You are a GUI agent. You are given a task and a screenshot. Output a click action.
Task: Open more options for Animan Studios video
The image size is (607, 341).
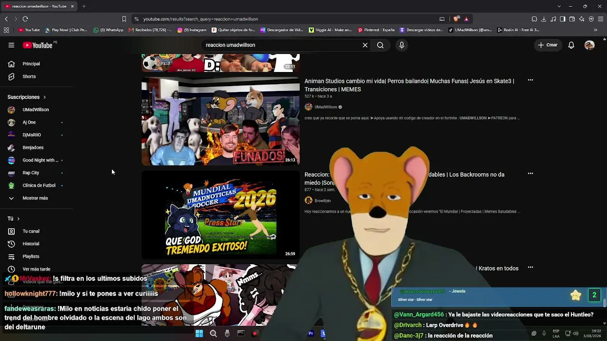(x=530, y=80)
